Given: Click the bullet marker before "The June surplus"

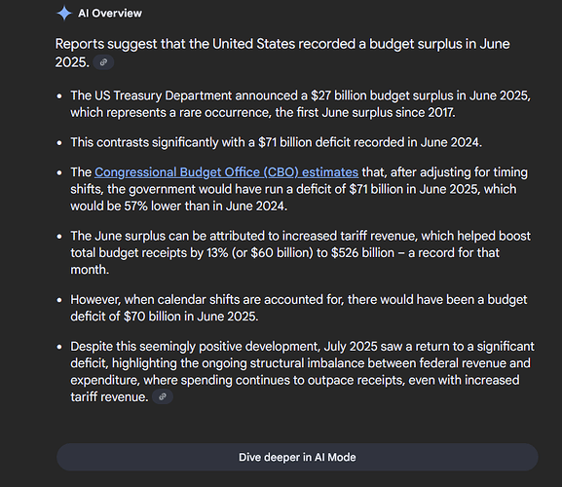Looking at the screenshot, I should click(59, 237).
